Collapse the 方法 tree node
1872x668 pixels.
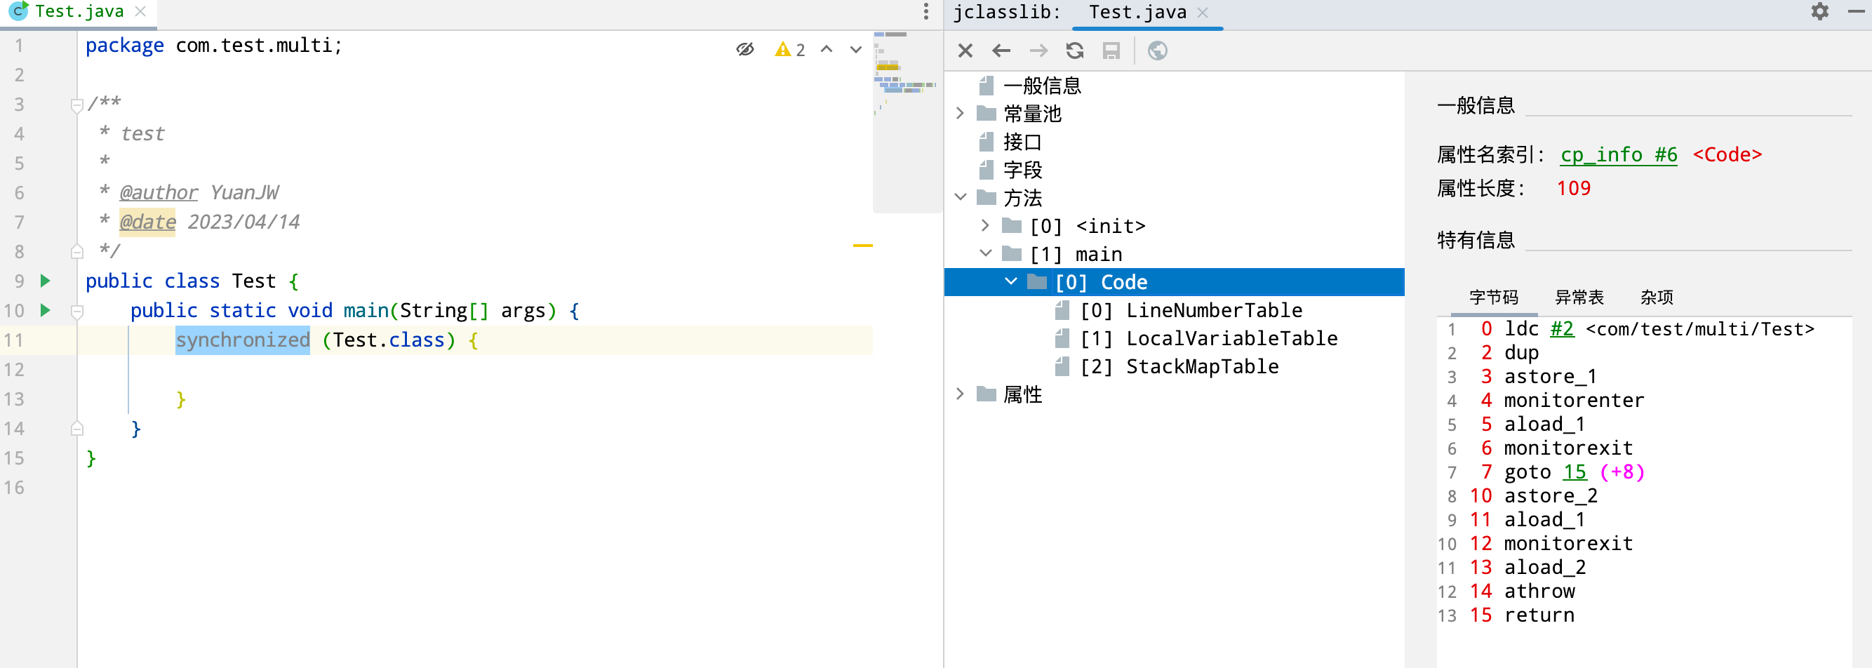click(960, 197)
